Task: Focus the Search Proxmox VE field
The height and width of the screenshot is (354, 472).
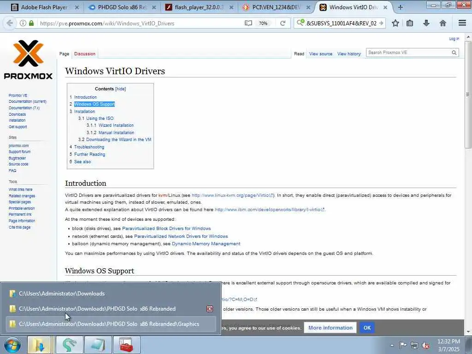Action: click(408, 53)
